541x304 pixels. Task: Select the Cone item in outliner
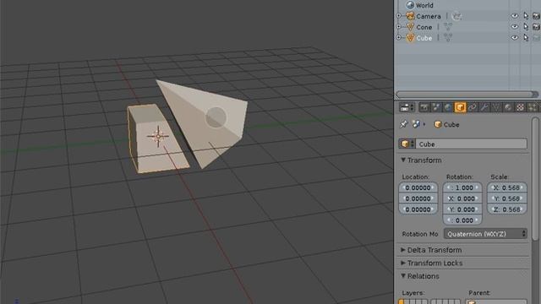pyautogui.click(x=424, y=27)
